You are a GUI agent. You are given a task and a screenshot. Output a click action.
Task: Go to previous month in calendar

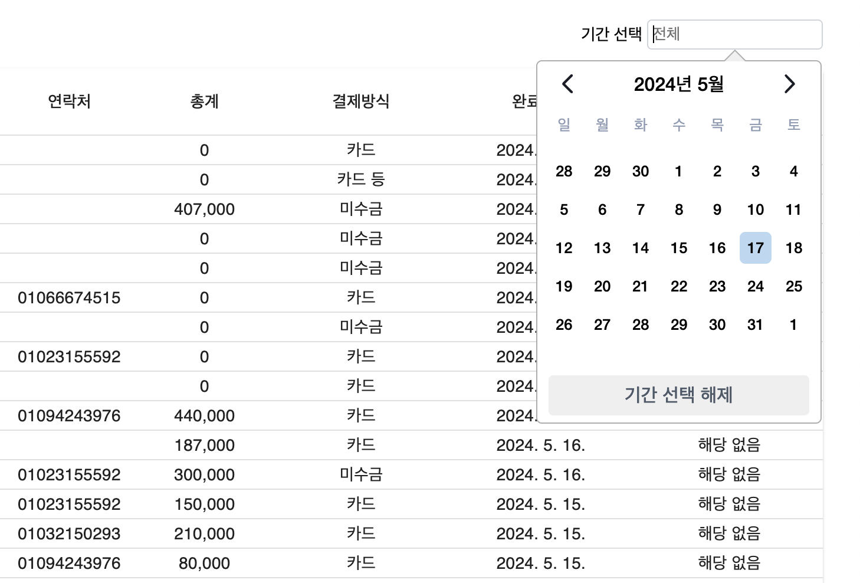point(567,84)
